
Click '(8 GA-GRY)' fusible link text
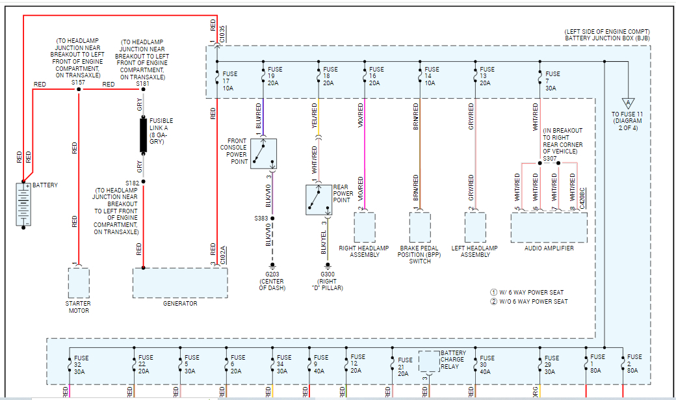click(159, 138)
